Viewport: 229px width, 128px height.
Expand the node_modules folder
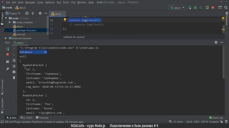click(x=10, y=22)
